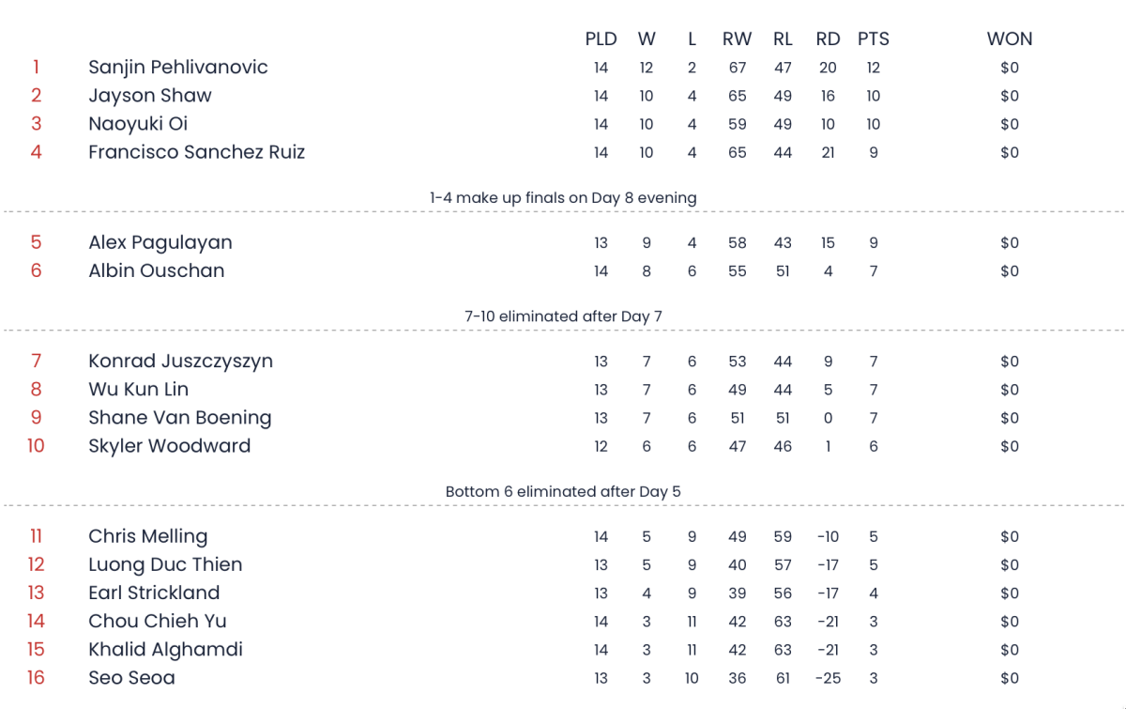Viewport: 1126px width, 709px height.
Task: Click Albin Ouschan name
Action: click(157, 270)
